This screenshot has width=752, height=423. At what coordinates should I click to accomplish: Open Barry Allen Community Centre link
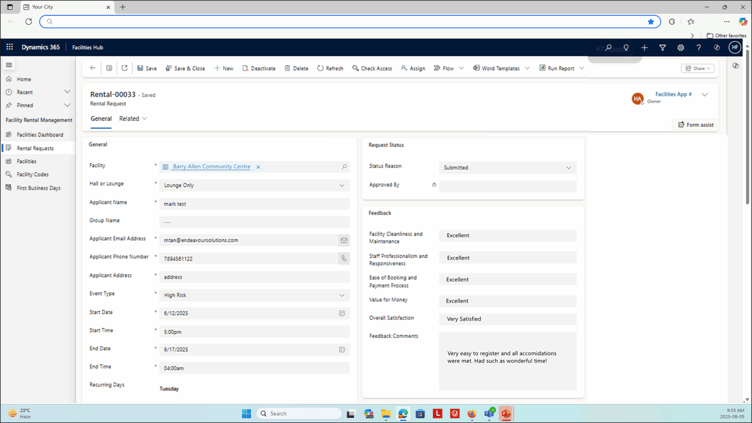[x=211, y=167]
